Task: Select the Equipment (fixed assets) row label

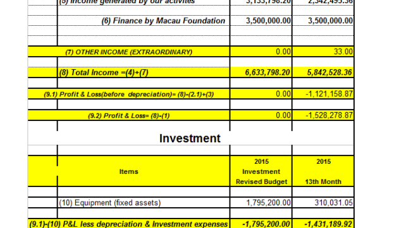Action: 110,203
